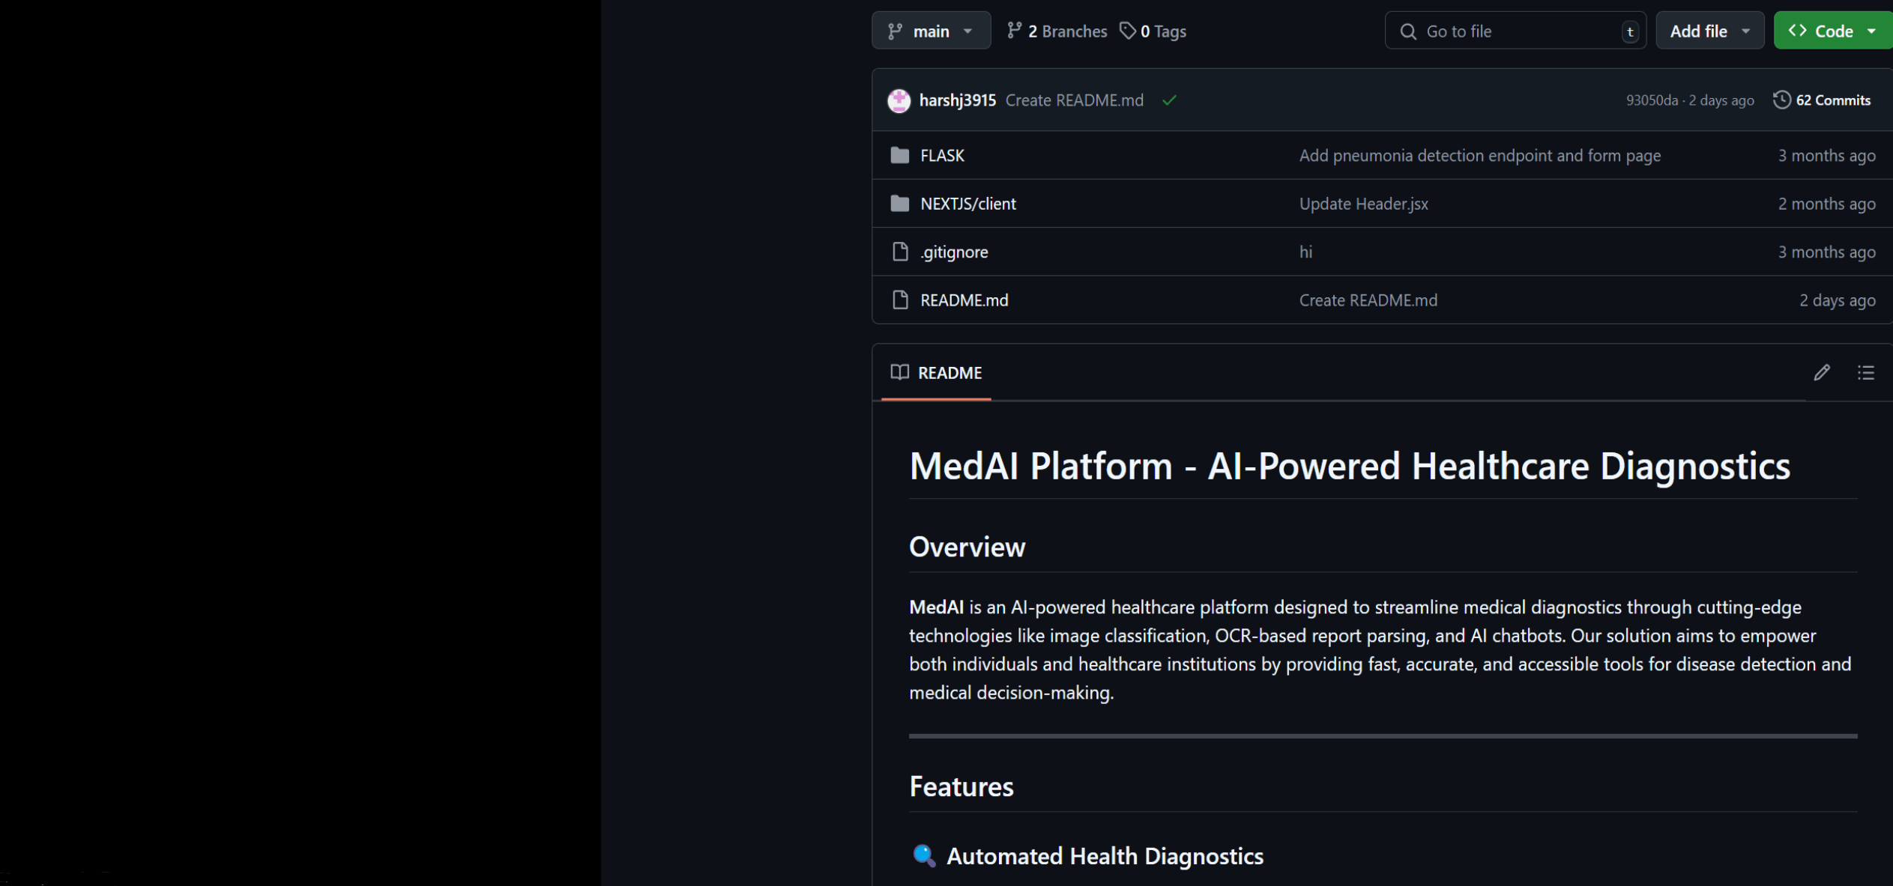Click '3 months ago' in FLASK row
This screenshot has height=886, width=1893.
click(x=1826, y=155)
